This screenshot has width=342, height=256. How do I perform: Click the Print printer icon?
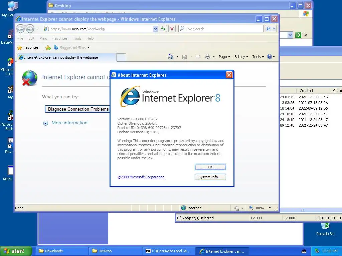pyautogui.click(x=207, y=57)
